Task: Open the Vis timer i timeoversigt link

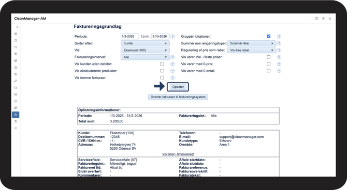Action: pyautogui.click(x=178, y=154)
